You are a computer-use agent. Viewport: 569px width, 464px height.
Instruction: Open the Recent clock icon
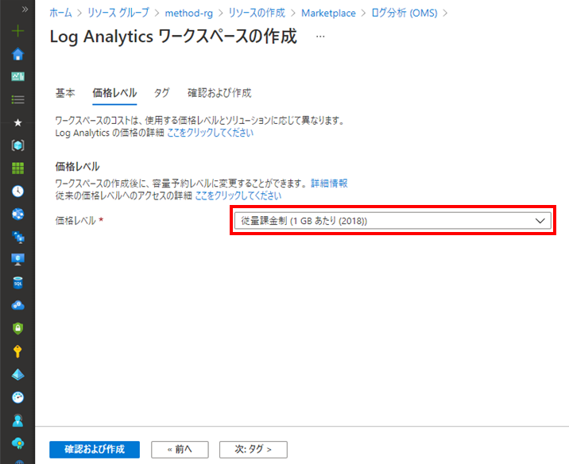point(17,191)
